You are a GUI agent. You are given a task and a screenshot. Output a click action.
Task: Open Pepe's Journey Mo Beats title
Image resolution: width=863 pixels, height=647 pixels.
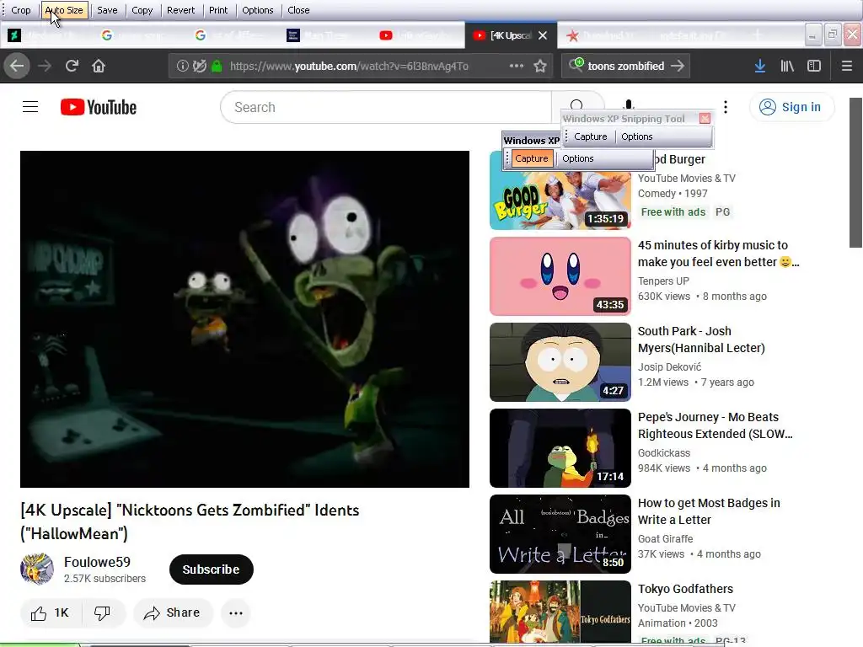(x=715, y=425)
